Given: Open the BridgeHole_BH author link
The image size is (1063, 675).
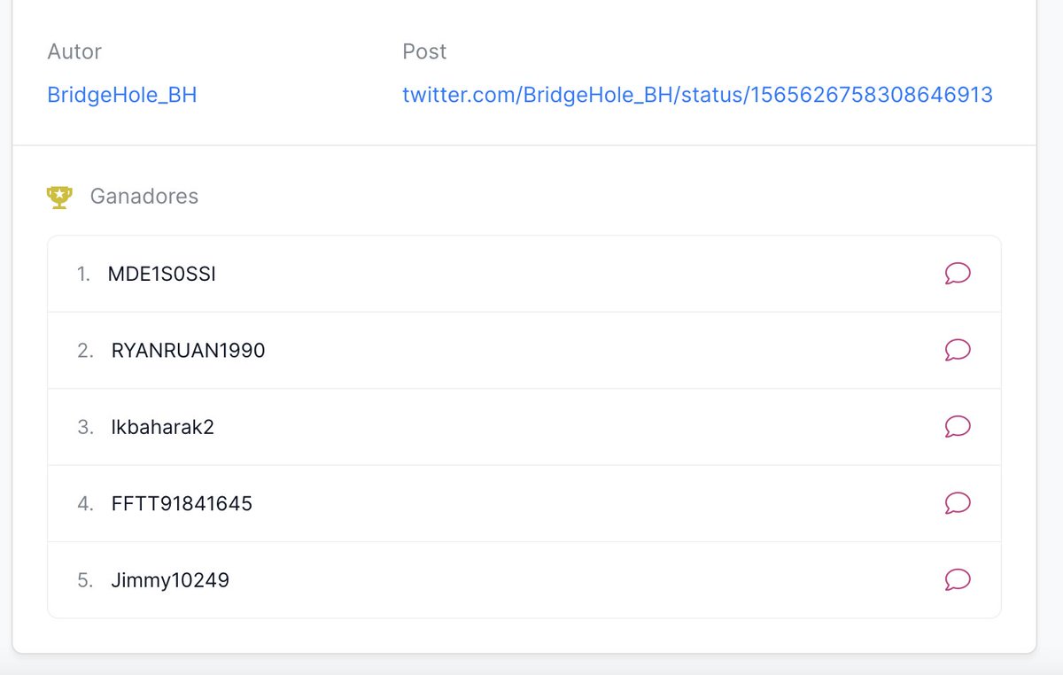Looking at the screenshot, I should (x=122, y=95).
